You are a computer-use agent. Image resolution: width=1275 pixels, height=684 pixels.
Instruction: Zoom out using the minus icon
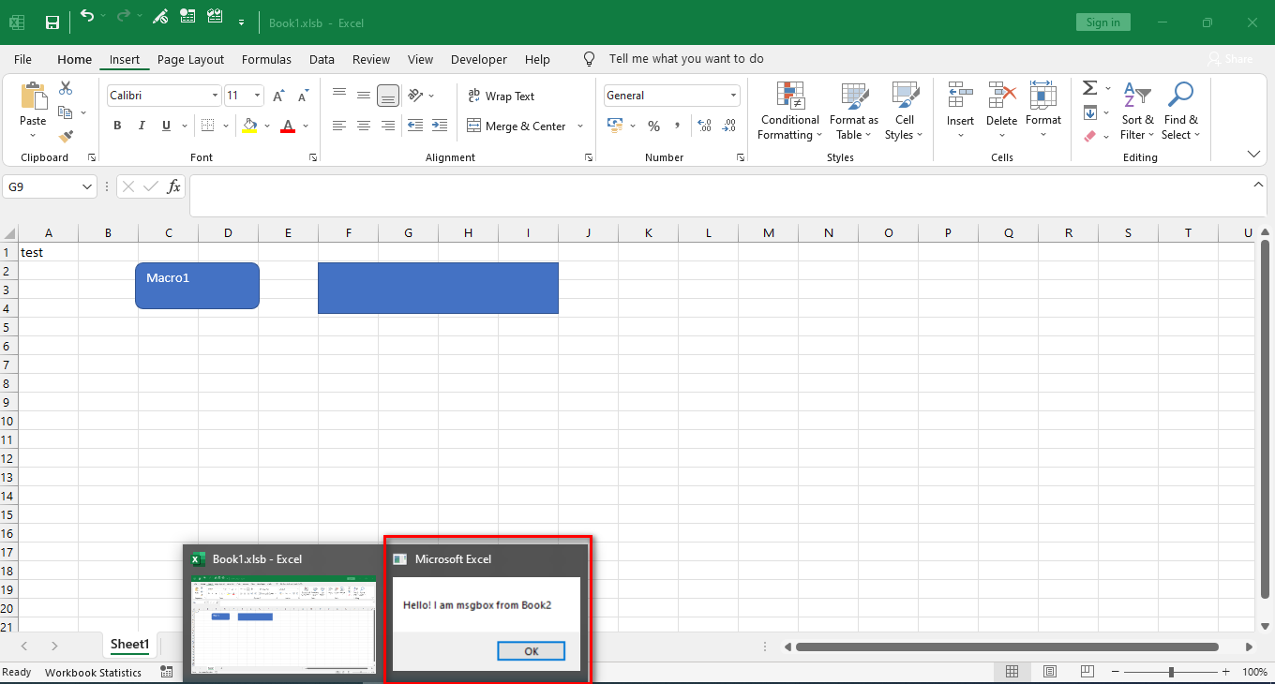click(1114, 672)
